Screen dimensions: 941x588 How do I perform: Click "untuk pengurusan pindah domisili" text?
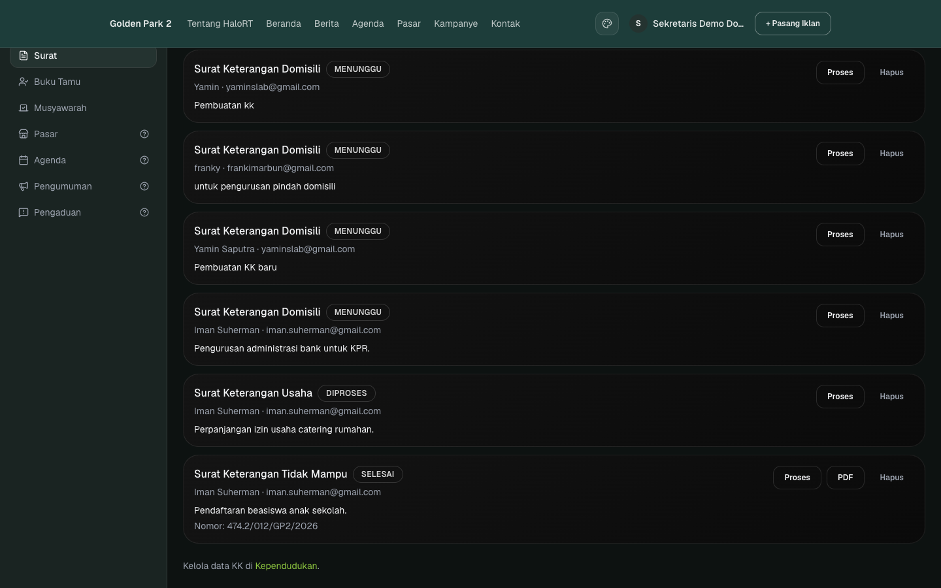click(265, 186)
